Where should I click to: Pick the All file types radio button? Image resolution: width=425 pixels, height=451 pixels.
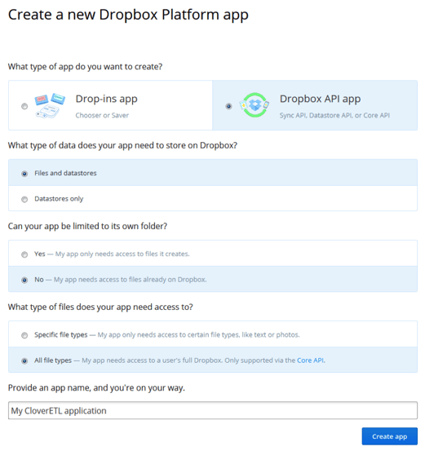coord(24,360)
